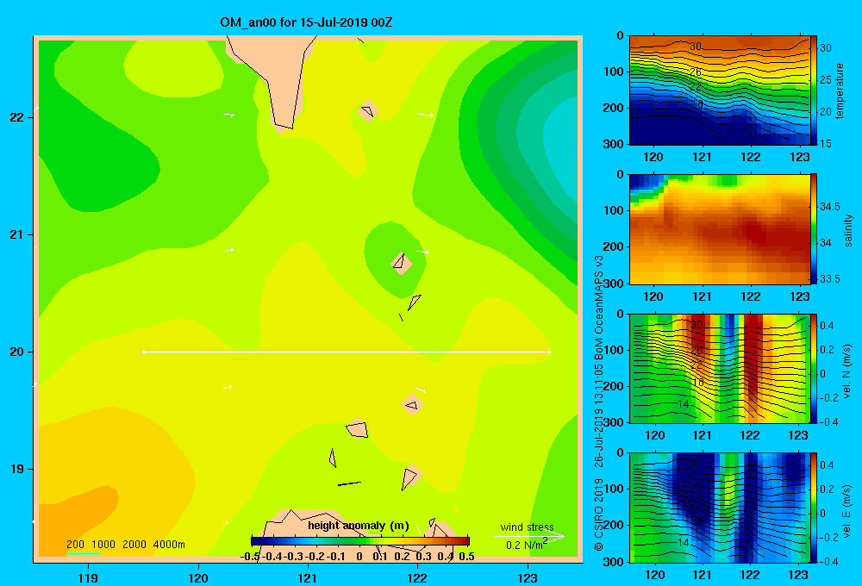Click the "30" isotherm label in temperature panel
Screen dimensions: 862x586
[x=696, y=47]
